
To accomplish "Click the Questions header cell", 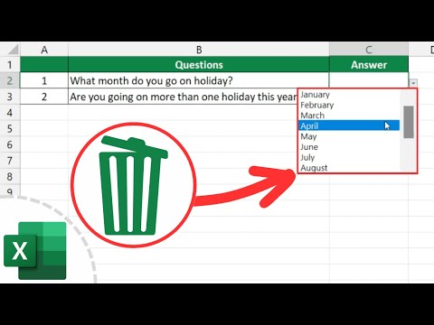I will (199, 65).
